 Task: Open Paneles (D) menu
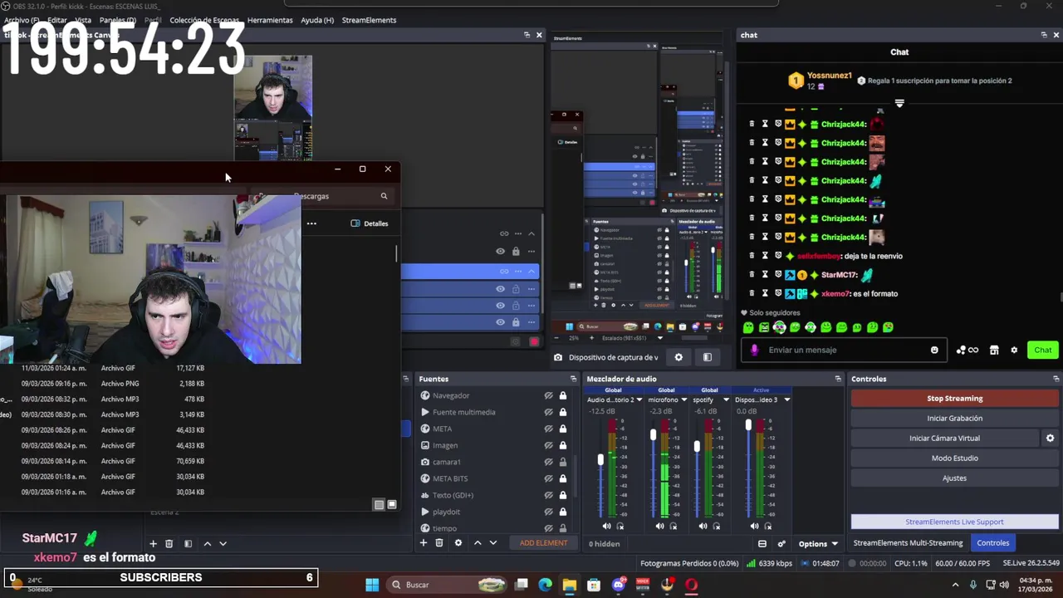117,20
